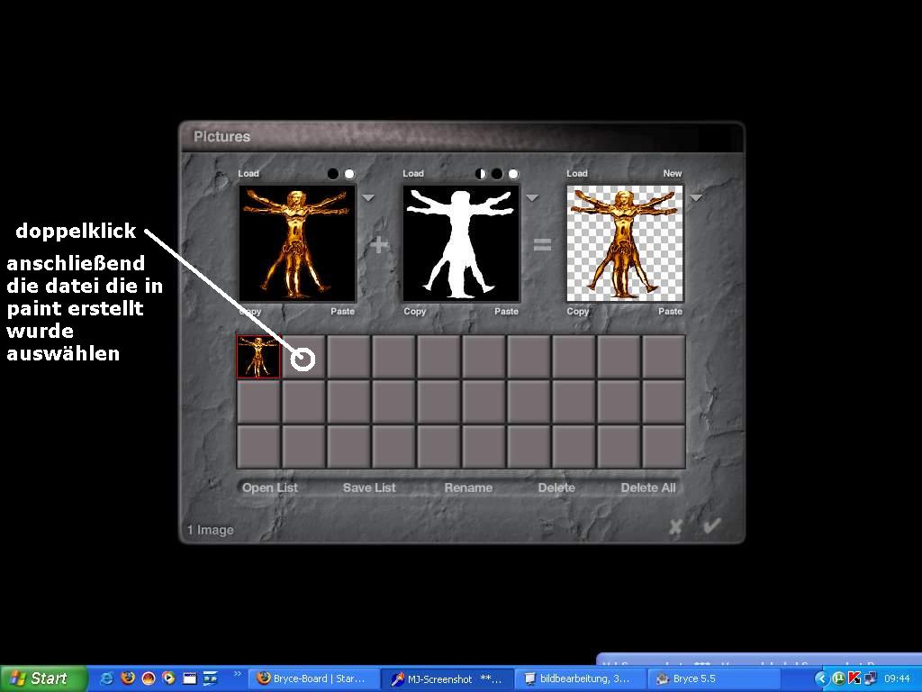Click the color image preview of the golden figure

click(x=297, y=243)
